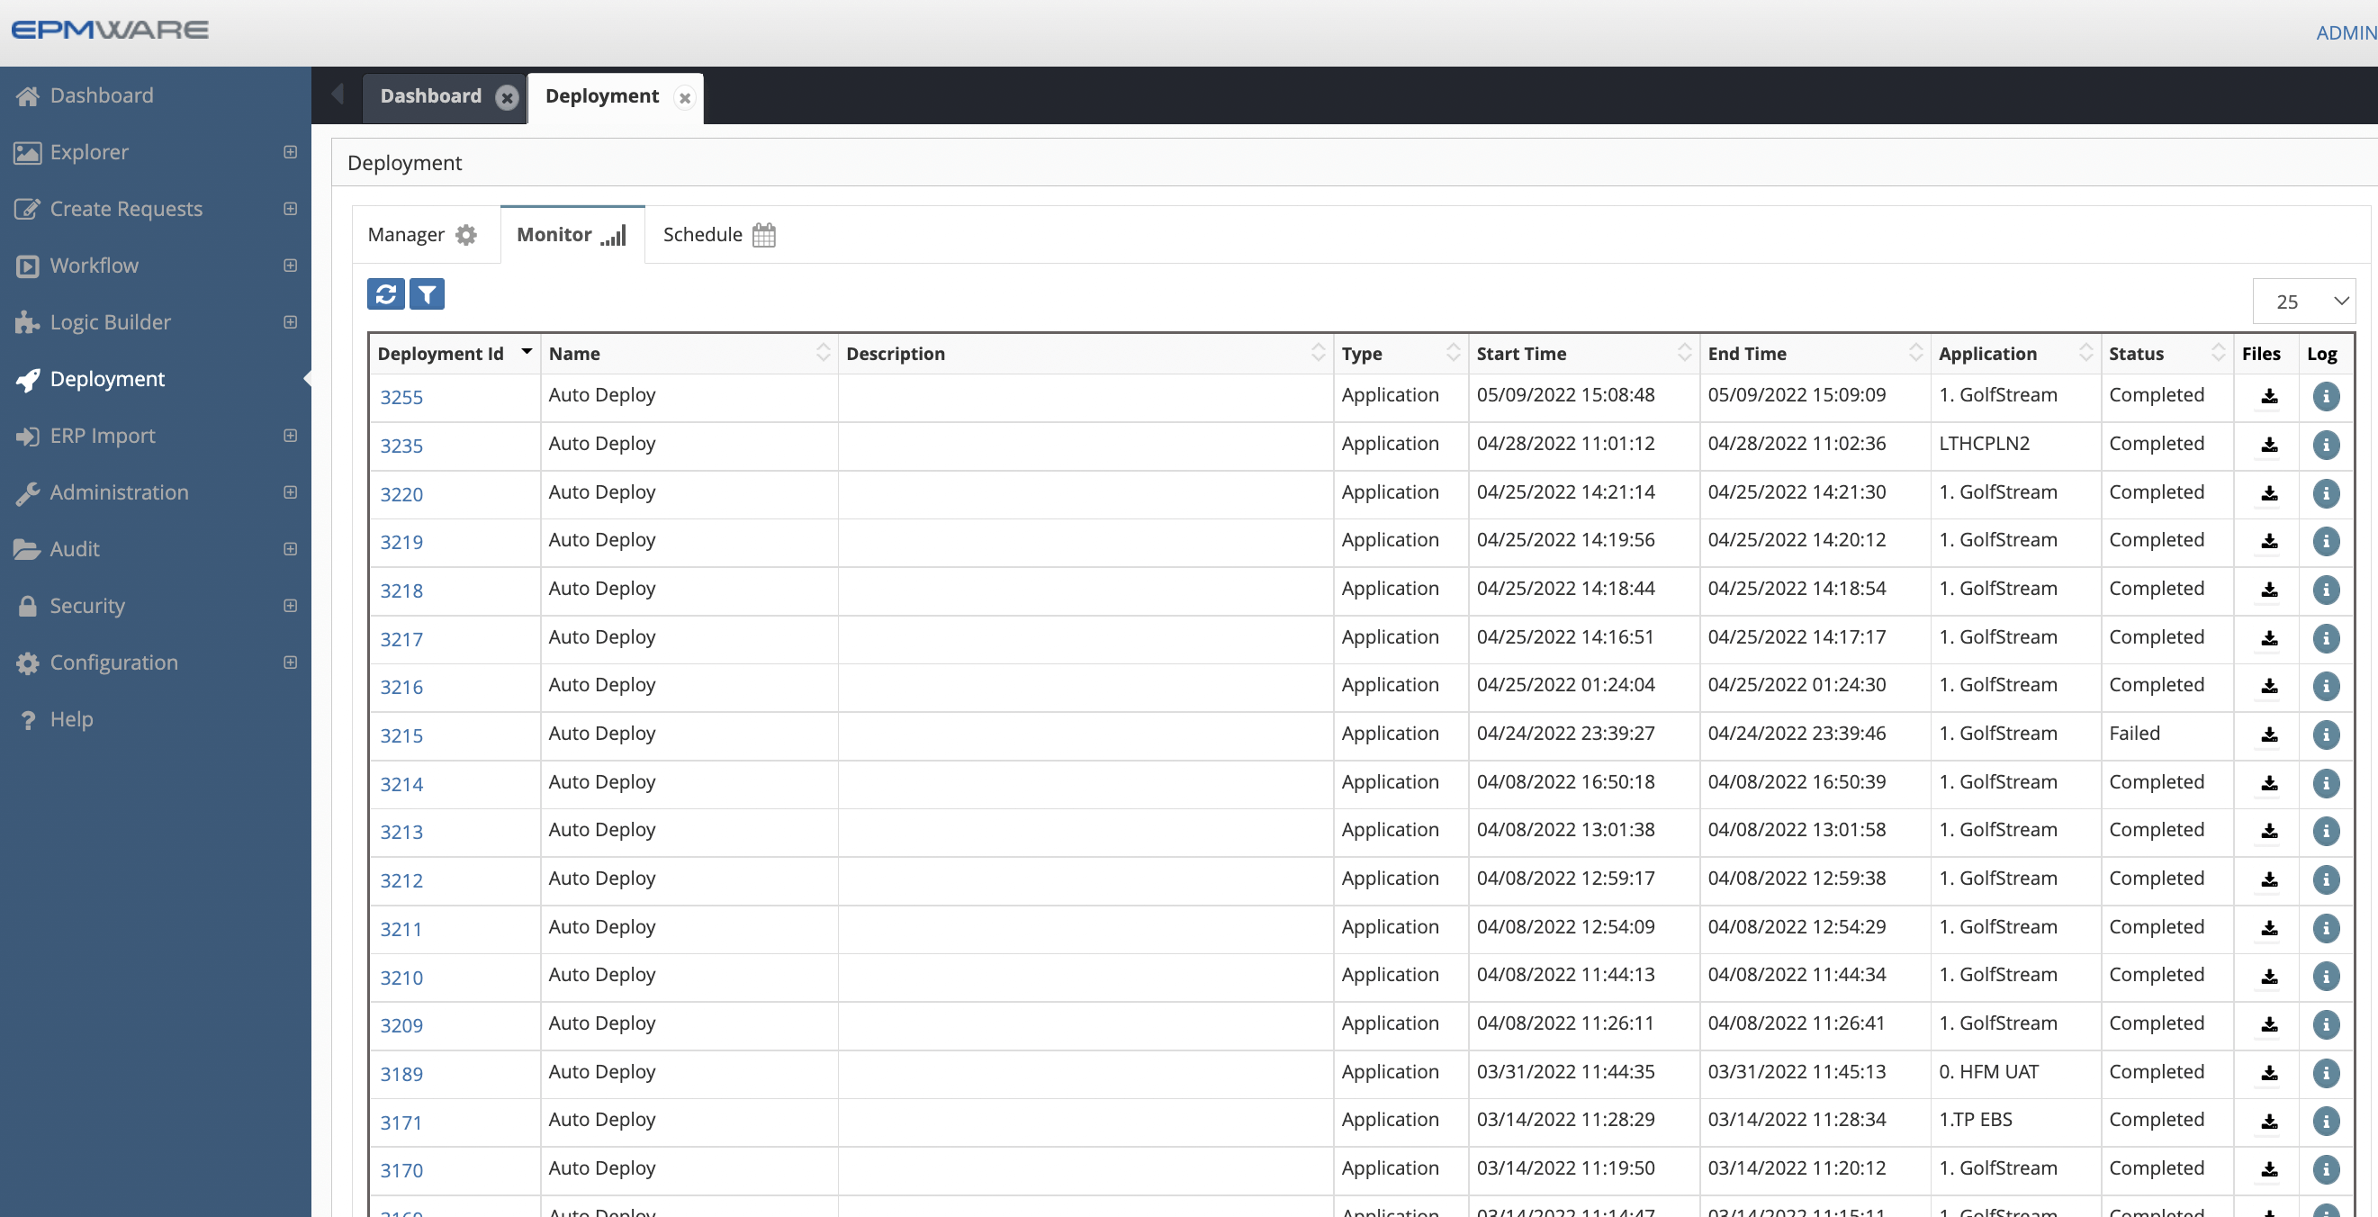2378x1217 pixels.
Task: Expand the Configuration sidebar section
Action: click(289, 662)
